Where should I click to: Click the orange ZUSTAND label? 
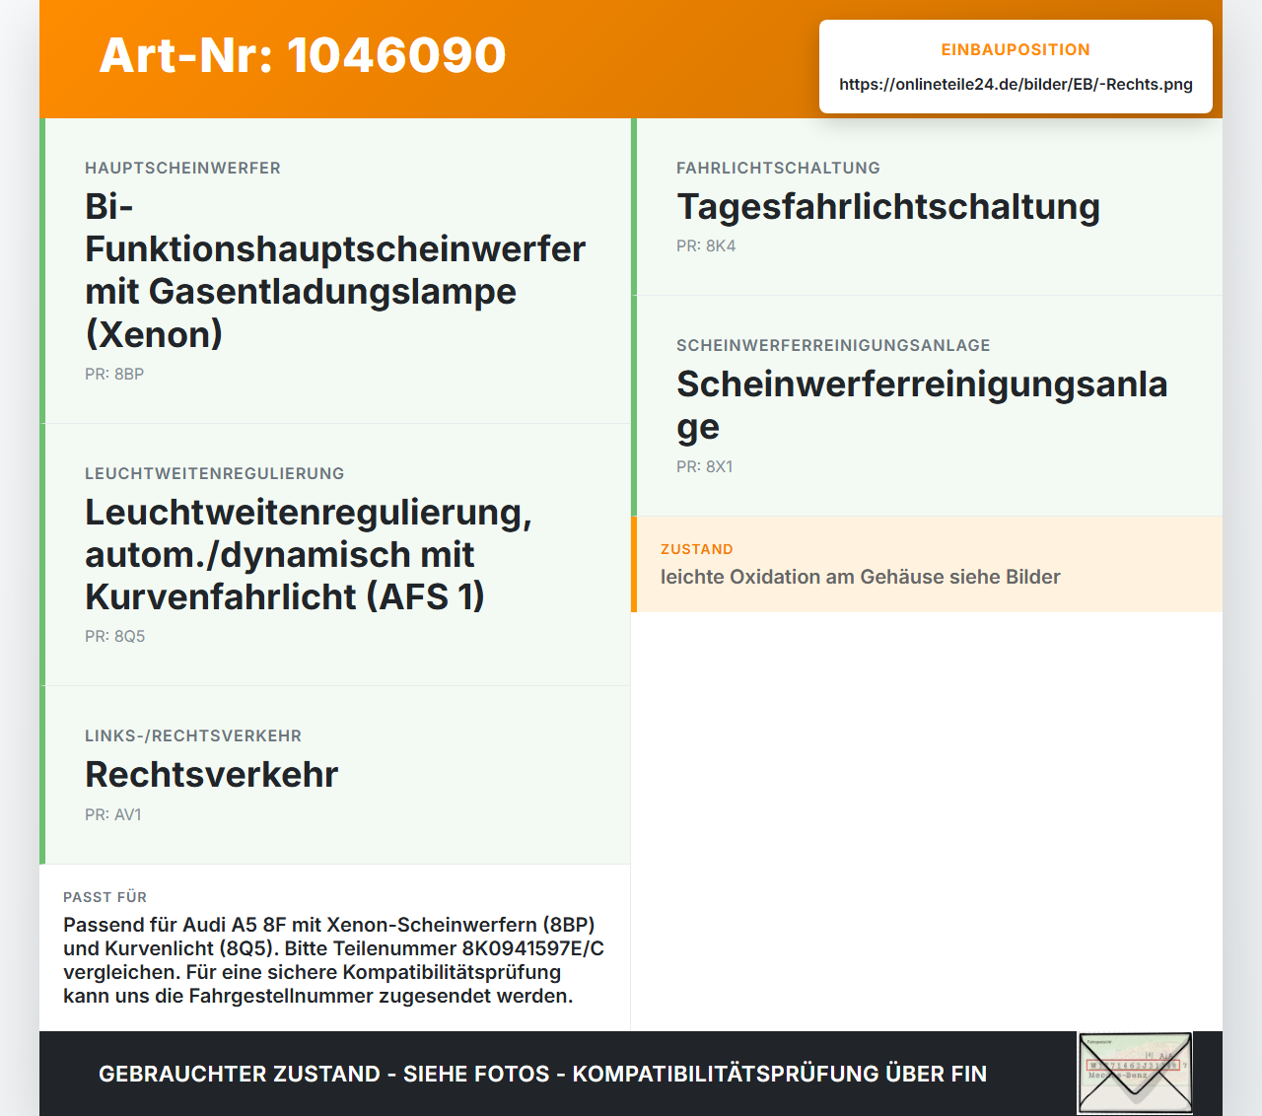pos(697,549)
